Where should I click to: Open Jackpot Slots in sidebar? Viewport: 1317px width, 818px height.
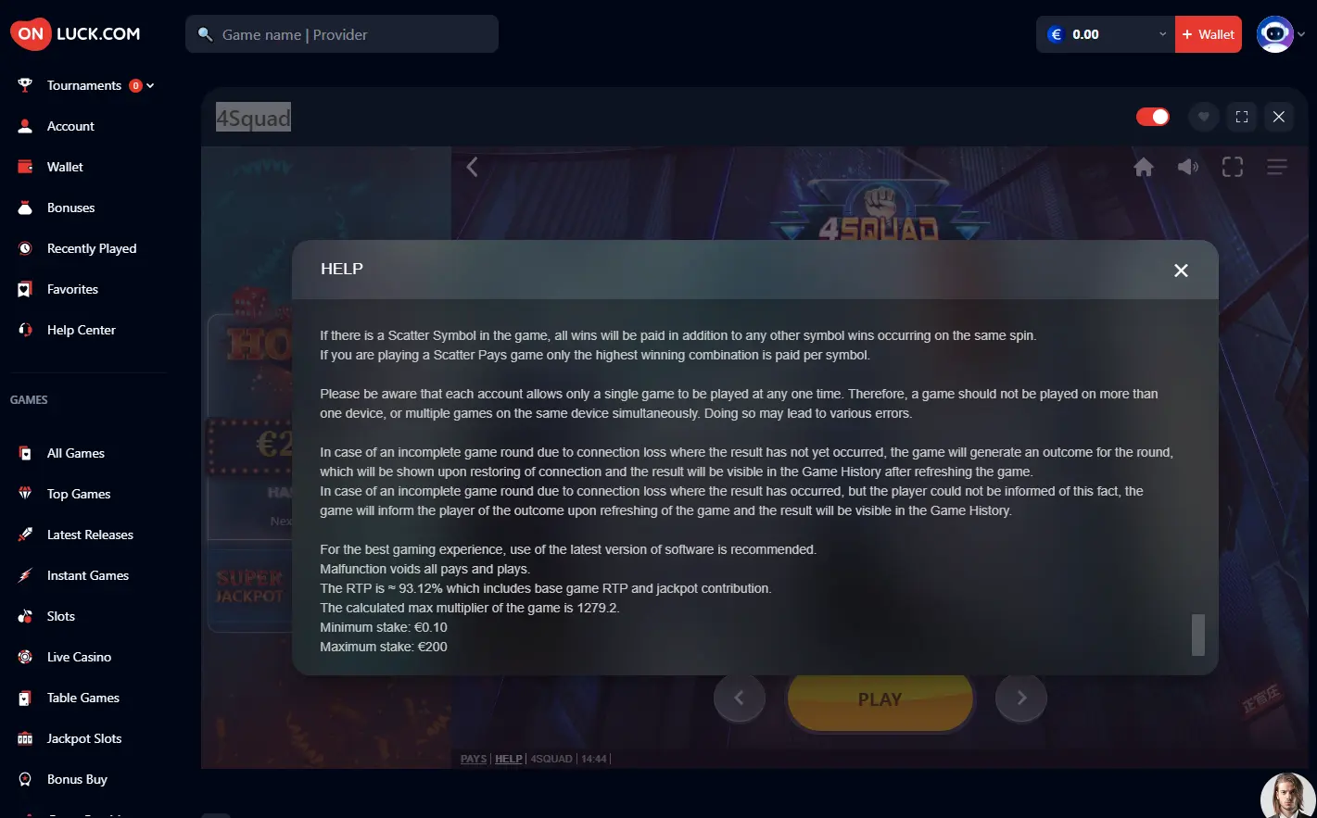tap(84, 738)
